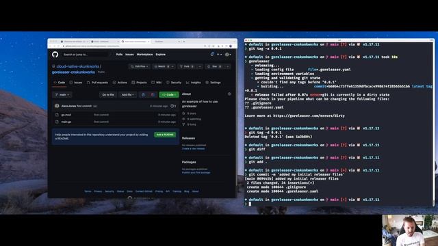Click the blue extension icon beside Add file
The width and height of the screenshot is (438, 246).
click(x=143, y=95)
